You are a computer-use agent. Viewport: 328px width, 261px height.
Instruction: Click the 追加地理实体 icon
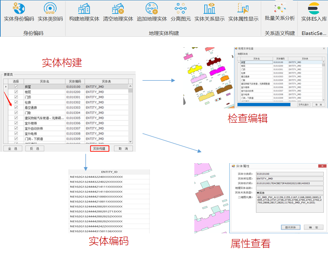pos(152,9)
